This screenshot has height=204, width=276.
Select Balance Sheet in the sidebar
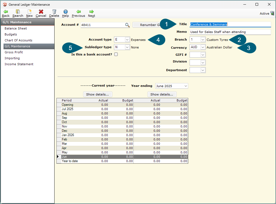point(16,28)
